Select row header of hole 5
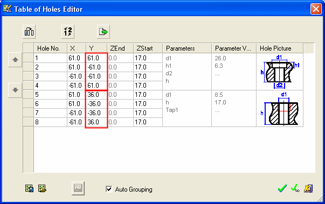The image size is (325, 204). (x=28, y=95)
